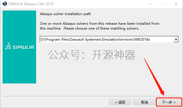Viewport: 183px width, 108px height.
Task: Continue with the 下一步 button
Action: [x=169, y=102]
